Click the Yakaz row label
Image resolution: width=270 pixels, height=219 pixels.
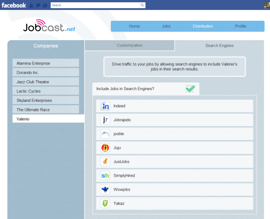[x=119, y=204]
